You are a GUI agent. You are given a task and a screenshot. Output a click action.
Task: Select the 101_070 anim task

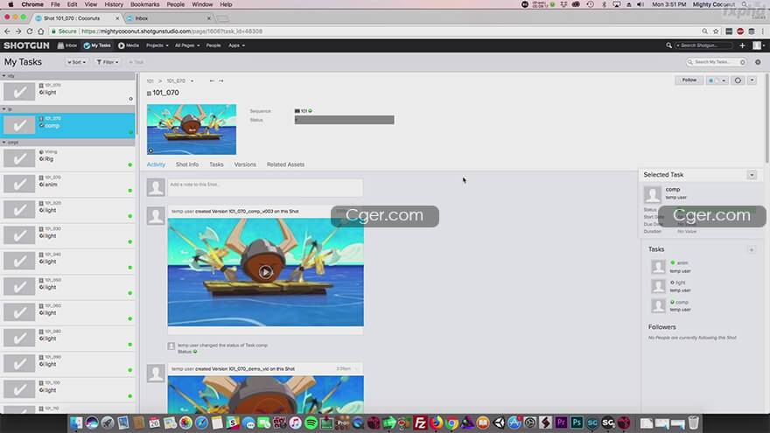(67, 184)
